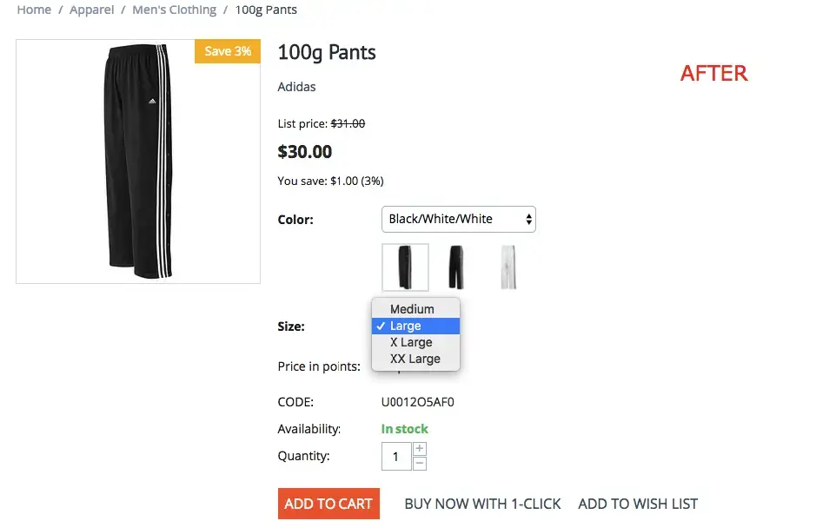Choose Large in the size list
This screenshot has height=521, width=836.
[x=406, y=326]
